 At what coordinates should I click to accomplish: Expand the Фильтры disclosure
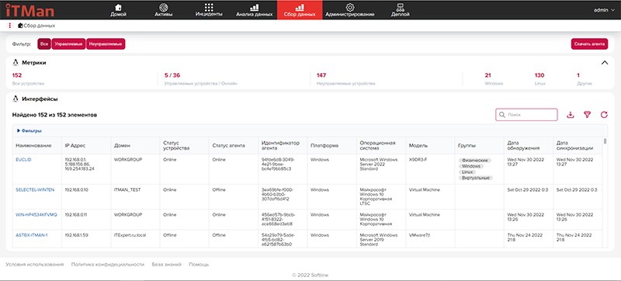coord(29,130)
